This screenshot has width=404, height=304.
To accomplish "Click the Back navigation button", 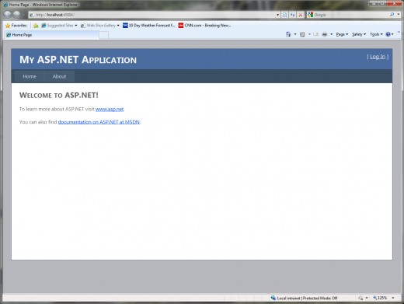I will click(x=8, y=15).
